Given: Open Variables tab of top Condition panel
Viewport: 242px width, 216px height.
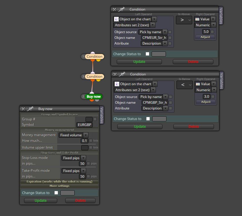Looking at the screenshot, I should tap(221, 16).
